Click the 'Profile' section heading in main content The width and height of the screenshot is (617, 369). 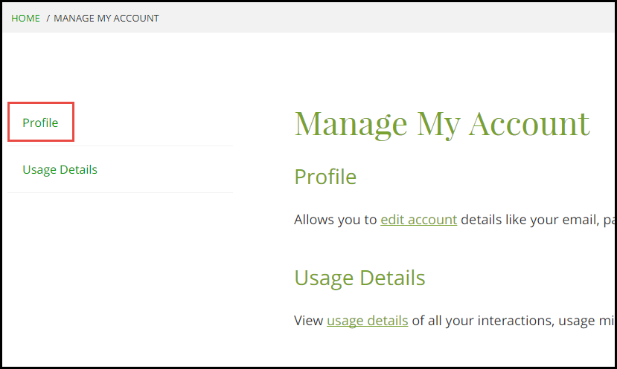click(x=325, y=177)
